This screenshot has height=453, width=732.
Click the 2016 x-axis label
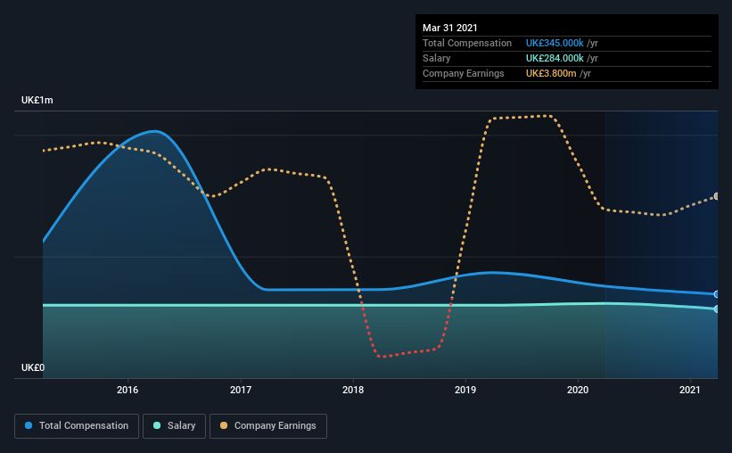pos(127,390)
